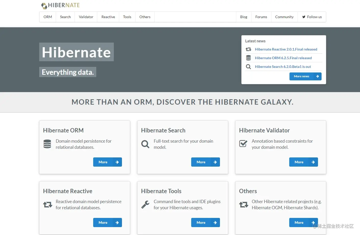Click the Full-text search description text

[183, 144]
